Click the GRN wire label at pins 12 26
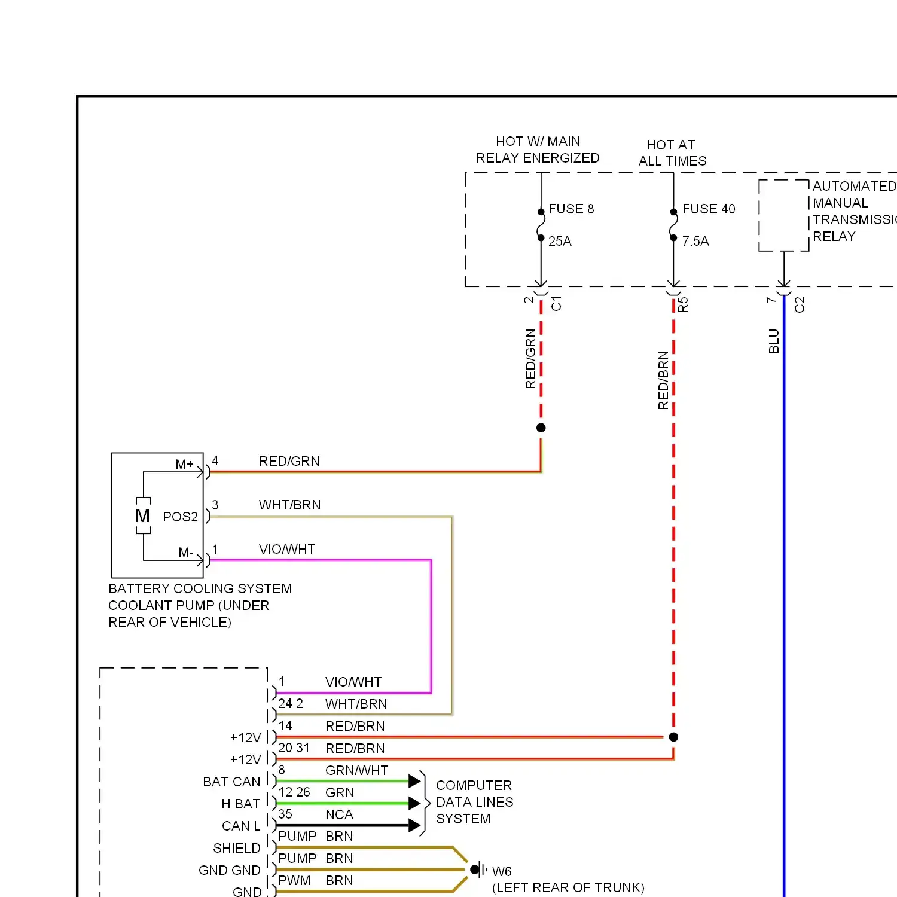The height and width of the screenshot is (897, 897). tap(340, 792)
